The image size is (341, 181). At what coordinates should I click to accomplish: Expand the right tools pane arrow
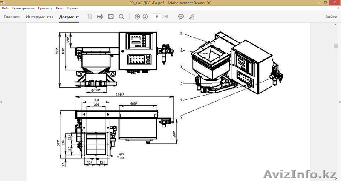tap(339, 102)
